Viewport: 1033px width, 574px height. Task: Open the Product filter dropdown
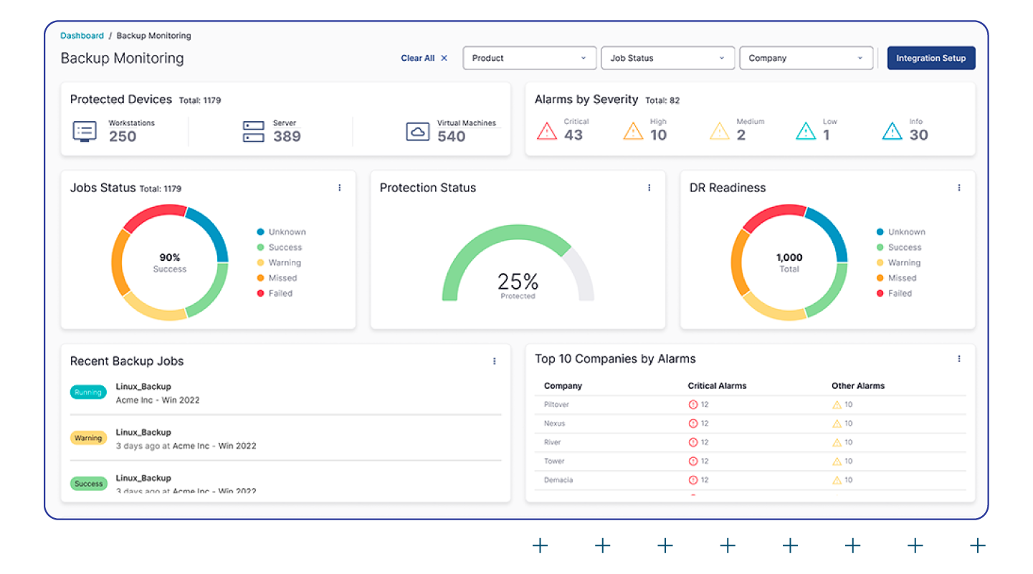[x=530, y=58]
